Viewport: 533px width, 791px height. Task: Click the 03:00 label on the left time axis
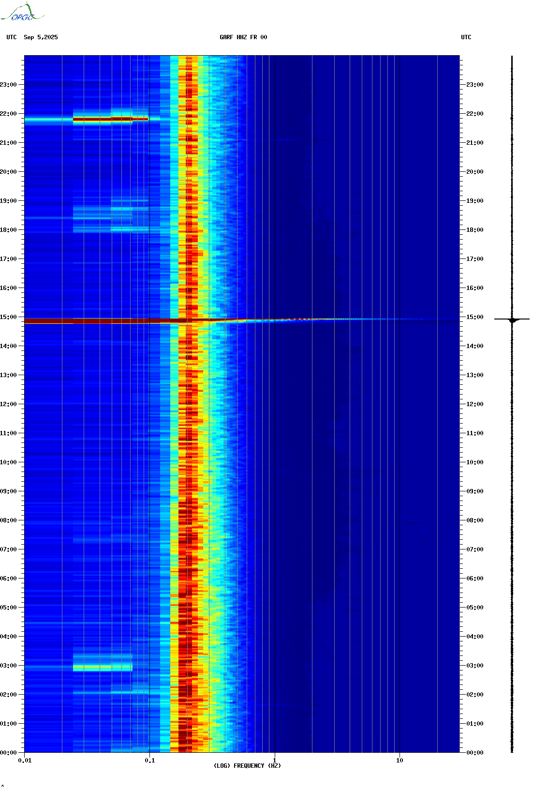pos(8,666)
